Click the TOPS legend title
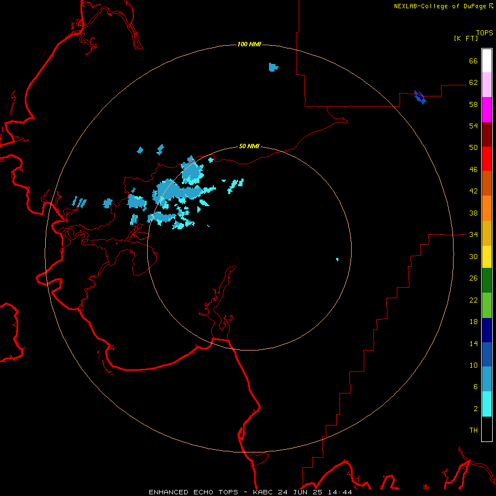 484,33
